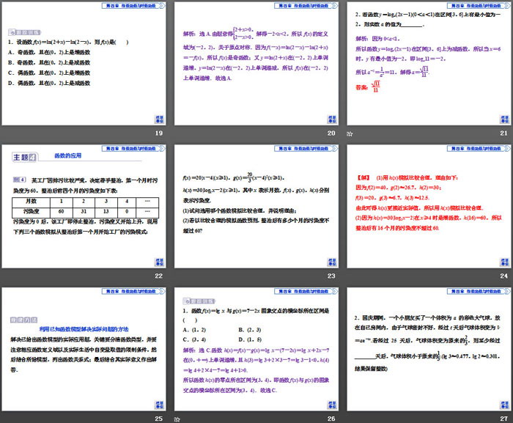Click the animation star icon below slide 26
Screen dimensions: 513x423
tap(178, 418)
